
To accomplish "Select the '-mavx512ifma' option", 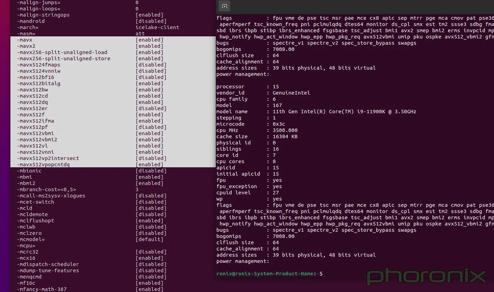I will pyautogui.click(x=35, y=121).
